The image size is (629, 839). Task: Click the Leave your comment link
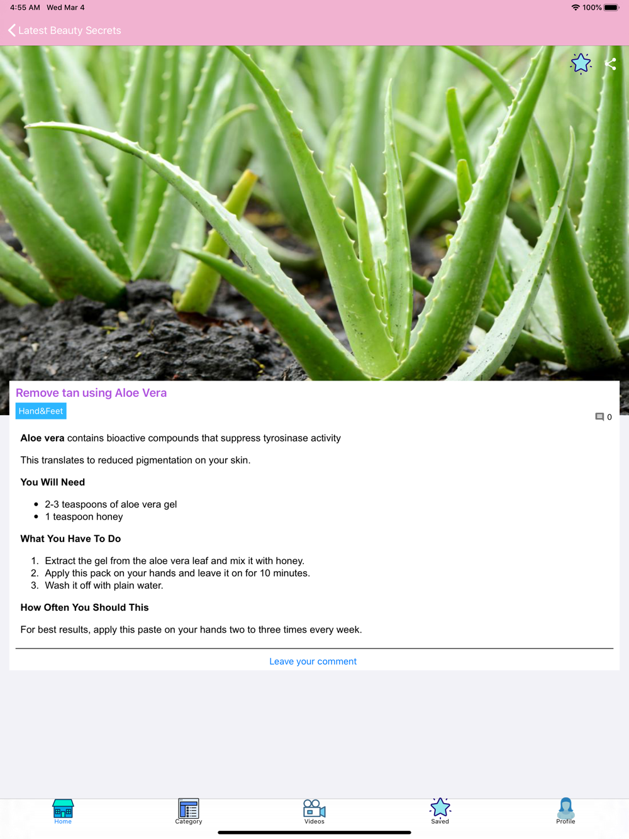(x=313, y=661)
